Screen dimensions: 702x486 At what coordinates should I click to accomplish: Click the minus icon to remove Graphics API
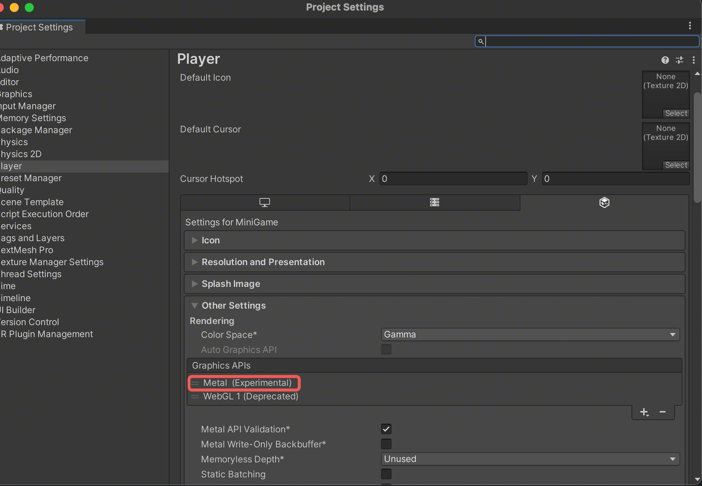click(x=663, y=412)
